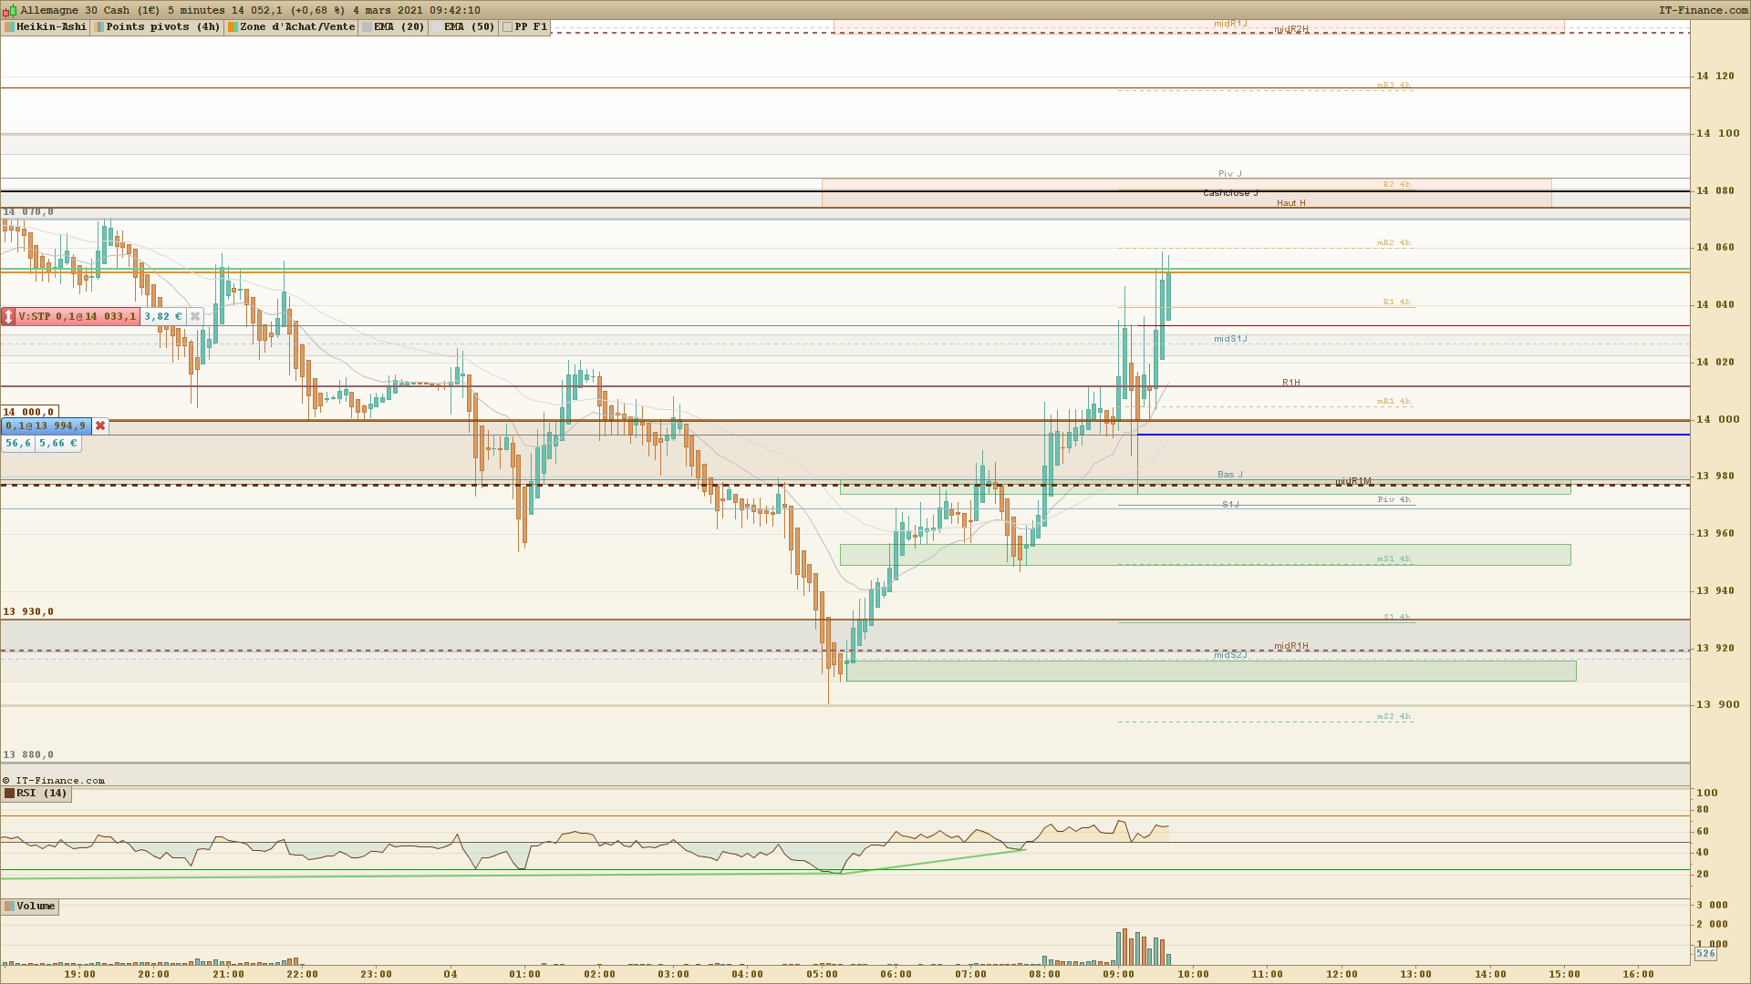
Task: Click the 14 000,0 price level label
Action: pyautogui.click(x=29, y=412)
